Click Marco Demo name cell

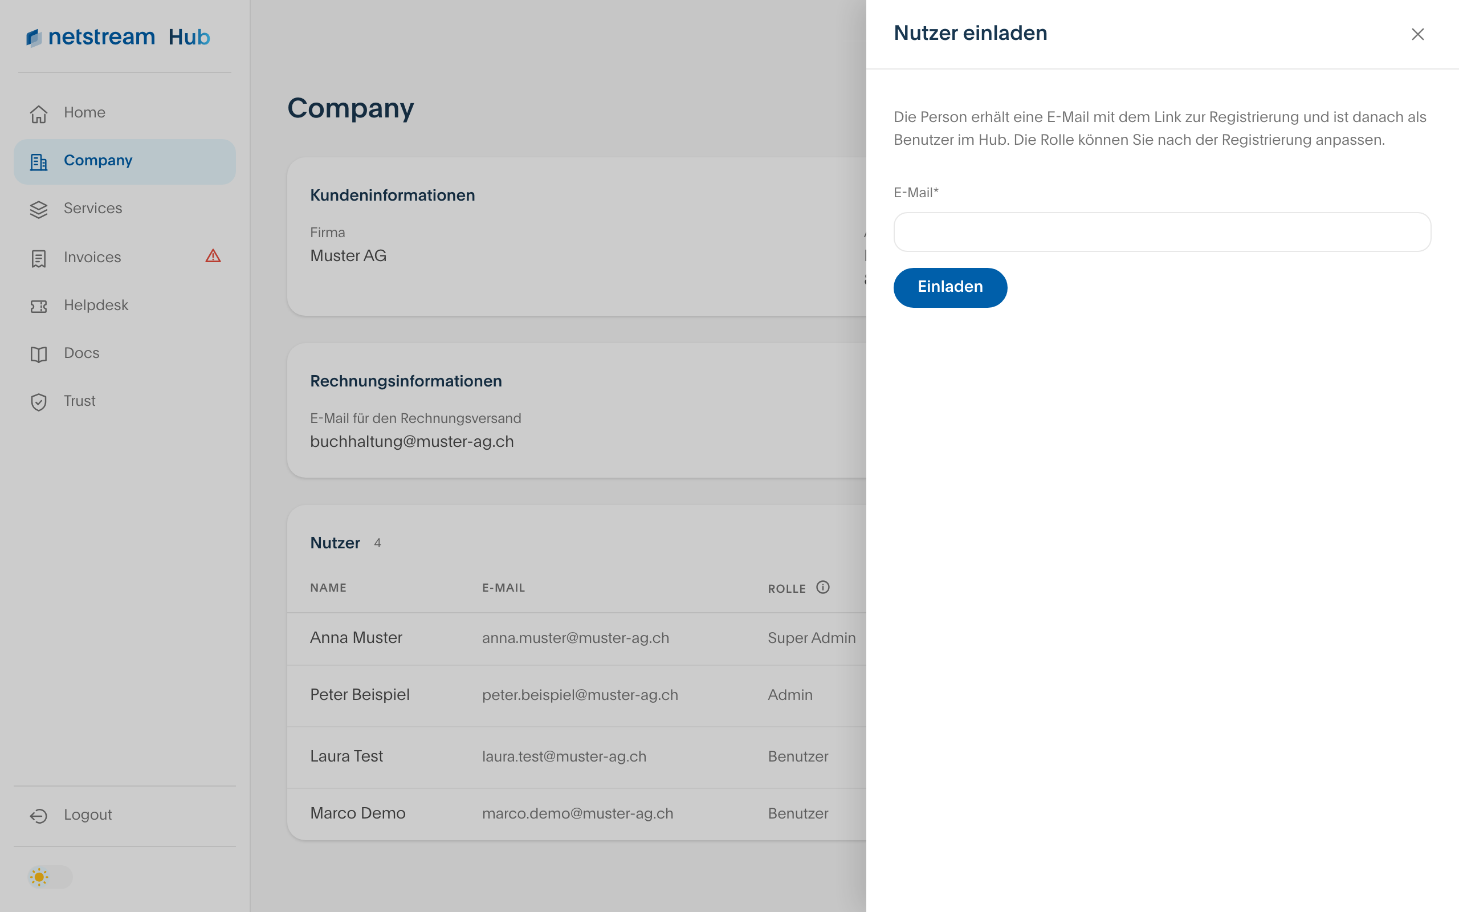[x=357, y=813]
